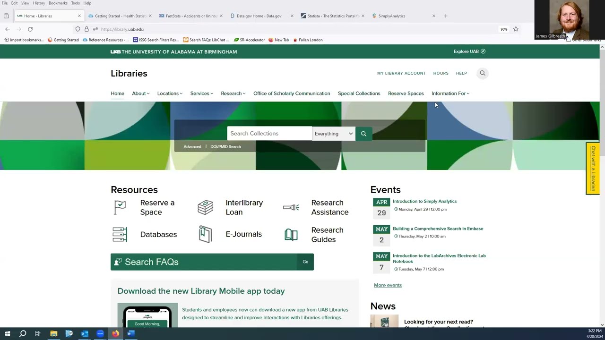Click the Firefox icon on the taskbar
This screenshot has height=340, width=605.
[115, 334]
